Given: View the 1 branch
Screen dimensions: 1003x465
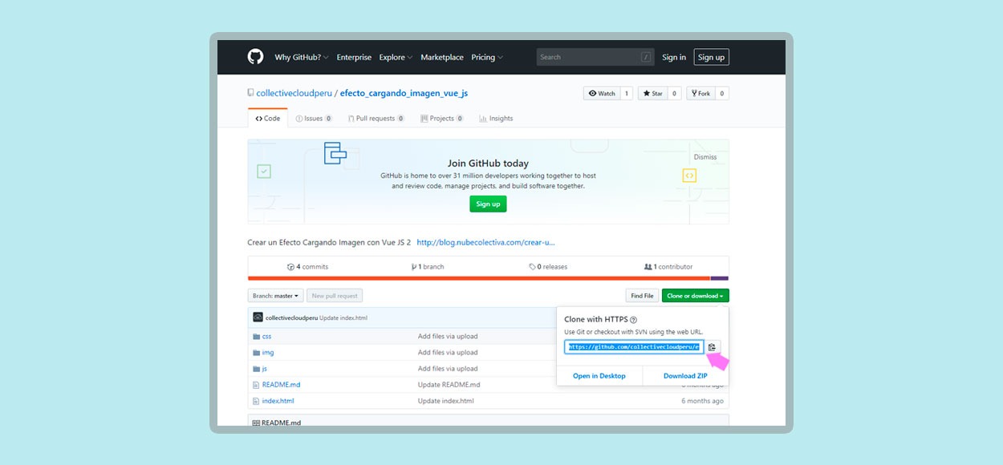Looking at the screenshot, I should (428, 267).
